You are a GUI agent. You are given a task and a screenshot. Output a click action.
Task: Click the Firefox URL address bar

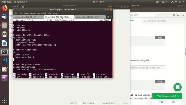click(143, 15)
